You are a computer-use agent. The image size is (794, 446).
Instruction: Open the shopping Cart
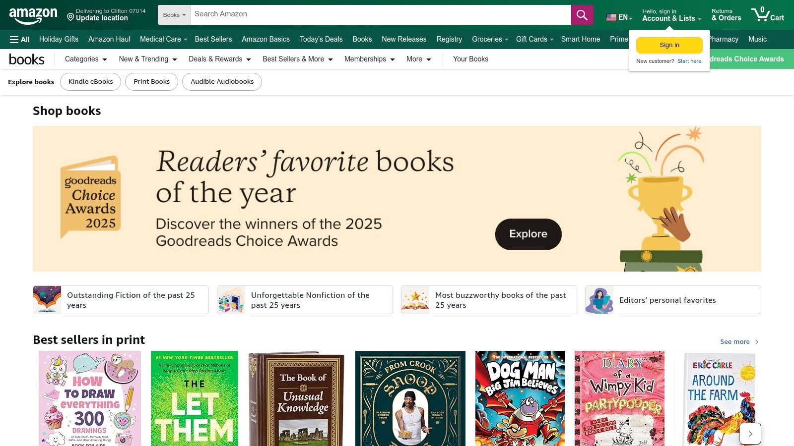coord(768,15)
